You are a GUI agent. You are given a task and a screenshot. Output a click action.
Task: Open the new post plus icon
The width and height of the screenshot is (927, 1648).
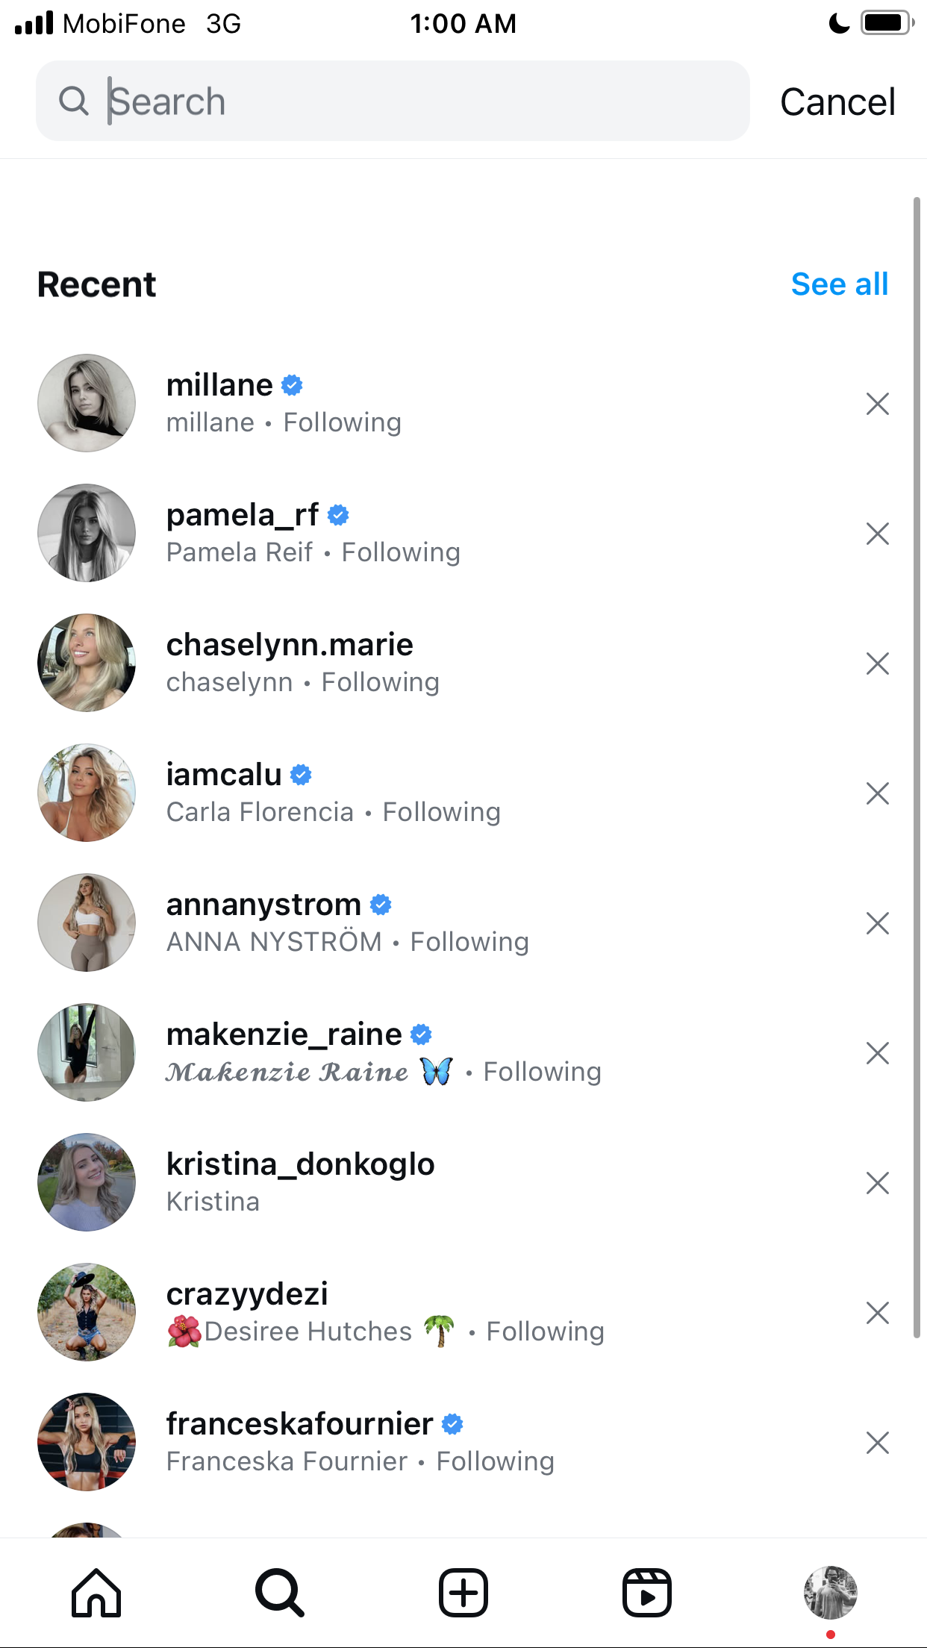point(463,1593)
